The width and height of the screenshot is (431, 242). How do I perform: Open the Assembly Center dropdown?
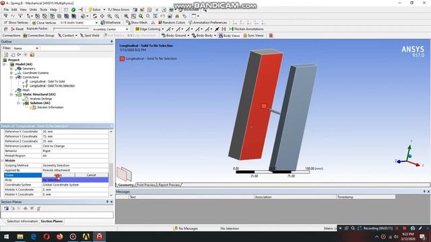point(127,29)
